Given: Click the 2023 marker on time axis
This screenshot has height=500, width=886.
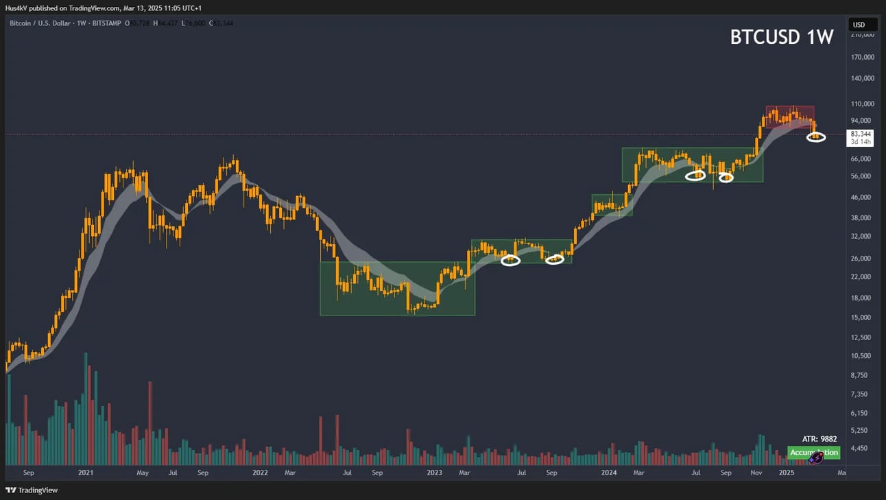Looking at the screenshot, I should pyautogui.click(x=433, y=473).
